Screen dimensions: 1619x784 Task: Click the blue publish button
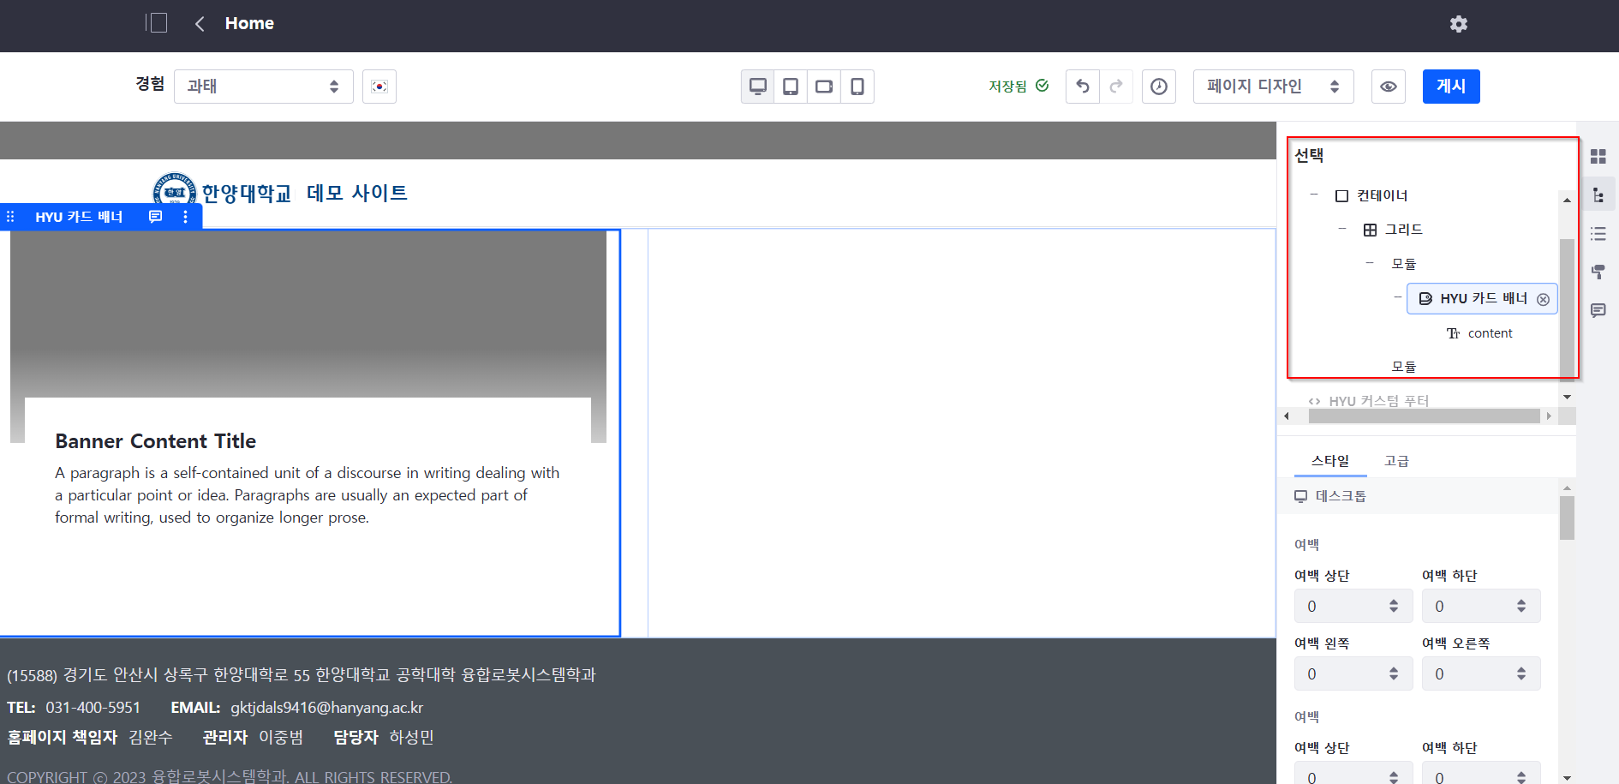[x=1450, y=87]
